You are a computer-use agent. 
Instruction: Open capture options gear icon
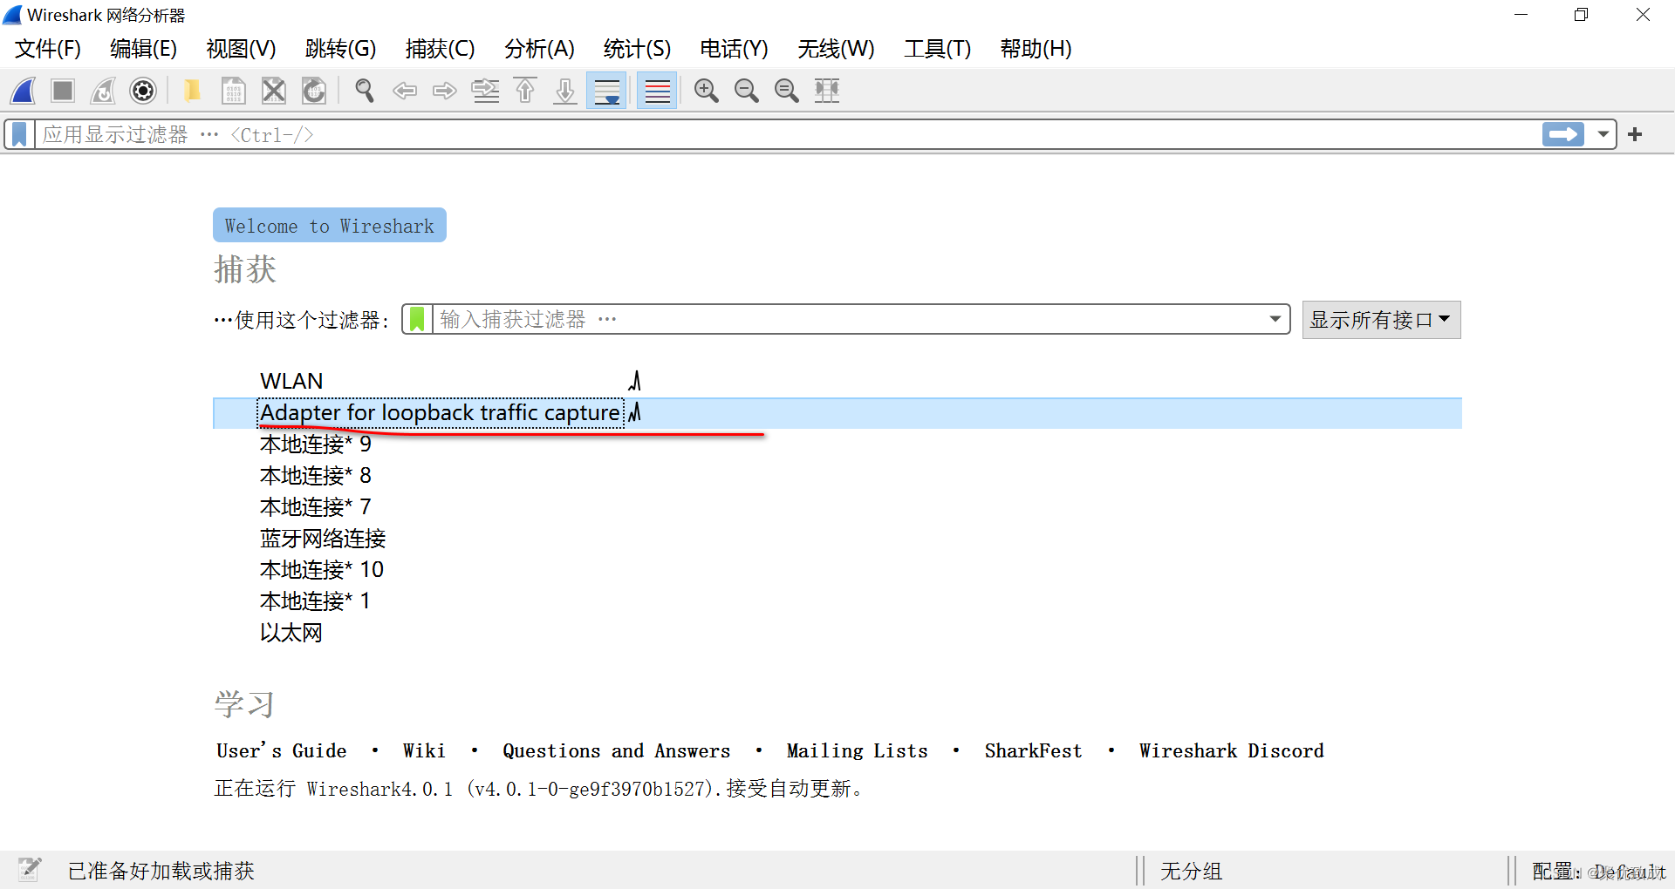tap(143, 91)
